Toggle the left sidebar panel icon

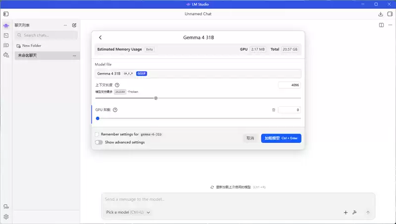(x=6, y=14)
